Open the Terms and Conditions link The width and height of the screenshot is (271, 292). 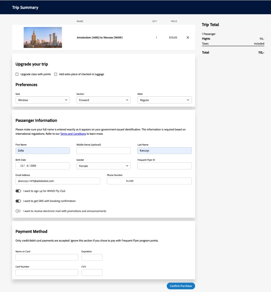coord(73,134)
